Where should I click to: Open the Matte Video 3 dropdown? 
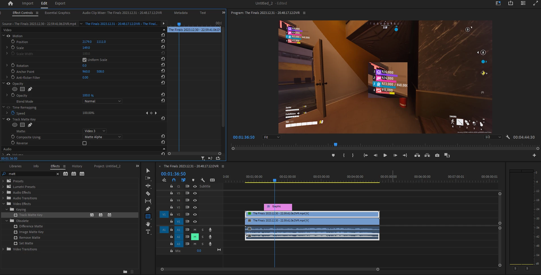95,131
